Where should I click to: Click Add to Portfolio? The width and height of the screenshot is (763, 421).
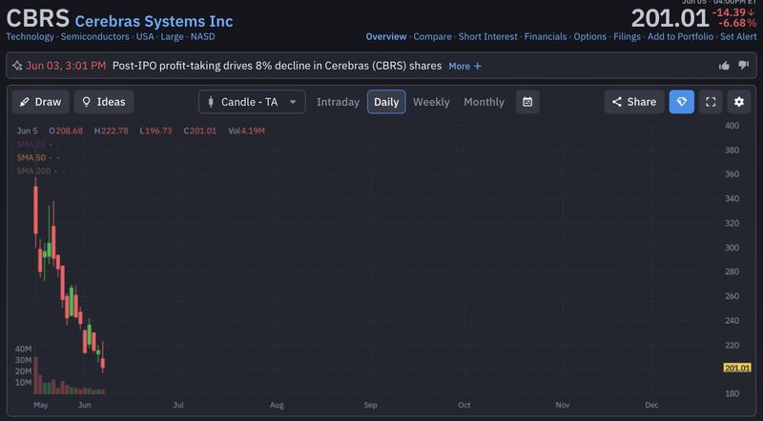pyautogui.click(x=680, y=36)
